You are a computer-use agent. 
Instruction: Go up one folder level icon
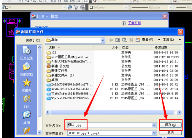pyautogui.click(x=117, y=40)
